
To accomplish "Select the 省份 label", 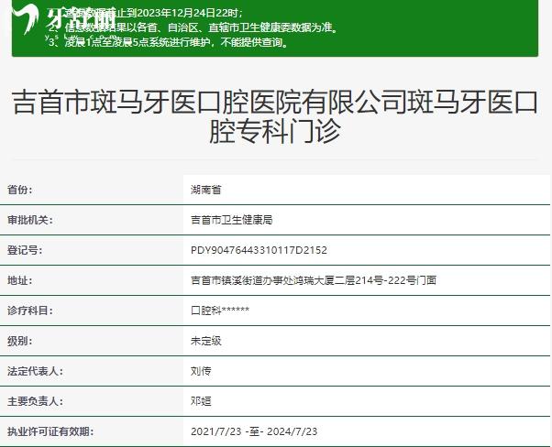I will pos(20,190).
